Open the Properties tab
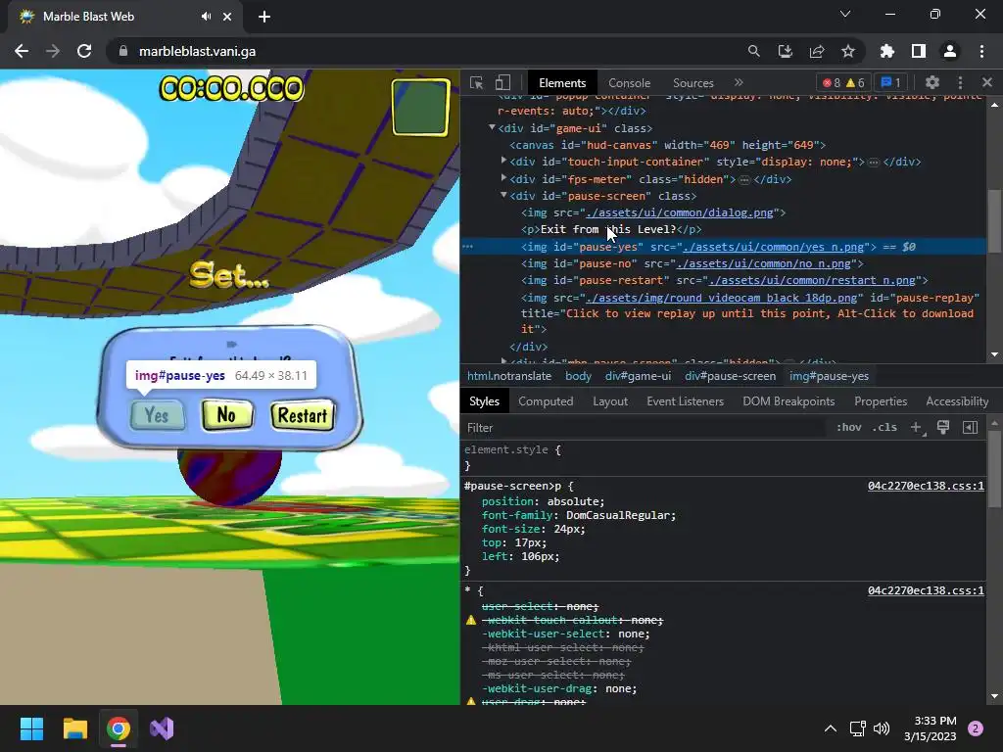The height and width of the screenshot is (752, 1003). 881,401
